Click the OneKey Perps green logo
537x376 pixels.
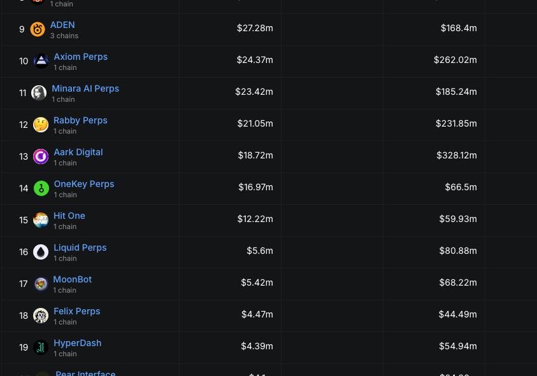[41, 188]
